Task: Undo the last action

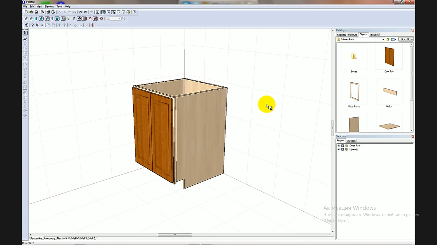Action: (80, 12)
